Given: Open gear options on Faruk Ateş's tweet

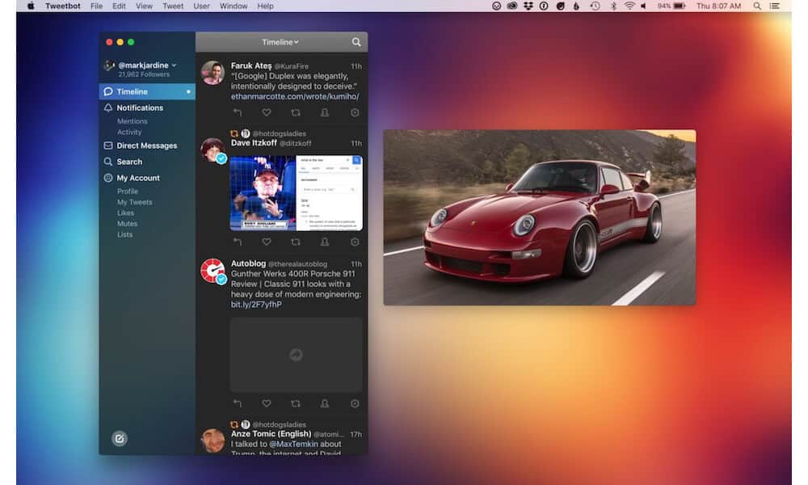Looking at the screenshot, I should [355, 112].
